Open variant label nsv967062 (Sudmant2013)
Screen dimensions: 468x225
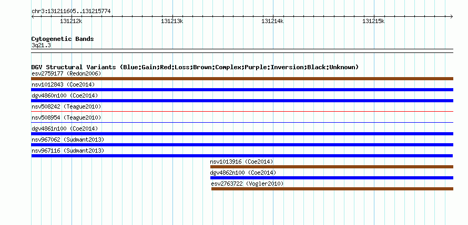click(68, 140)
